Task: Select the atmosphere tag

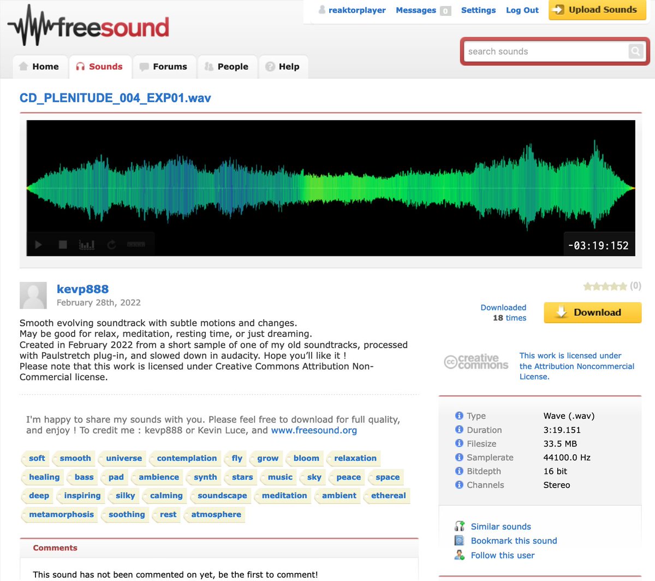Action: pos(215,514)
